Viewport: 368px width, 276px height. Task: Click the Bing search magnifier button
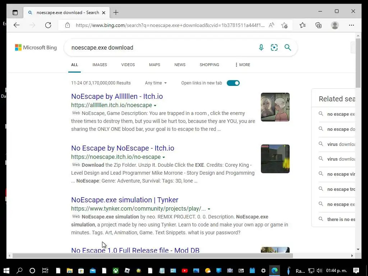click(x=288, y=48)
